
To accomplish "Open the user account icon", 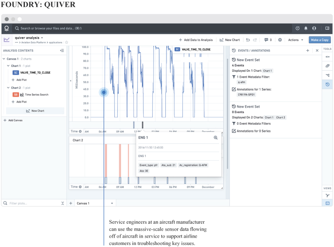I will [314, 29].
